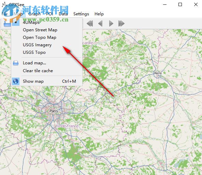The image size is (202, 175).
Task: Click the Ile-de-France region label
Action: (x=67, y=126)
